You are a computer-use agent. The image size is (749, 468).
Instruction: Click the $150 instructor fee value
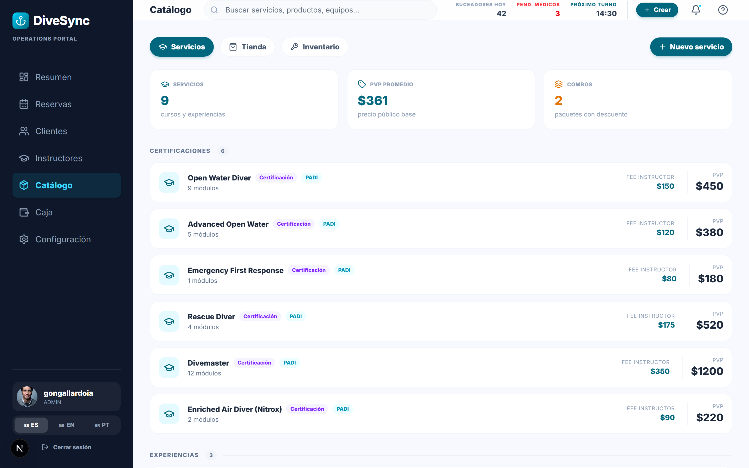tap(665, 186)
